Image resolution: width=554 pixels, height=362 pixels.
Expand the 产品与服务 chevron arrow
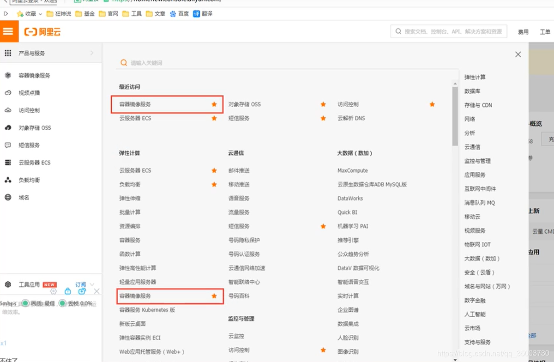[92, 53]
